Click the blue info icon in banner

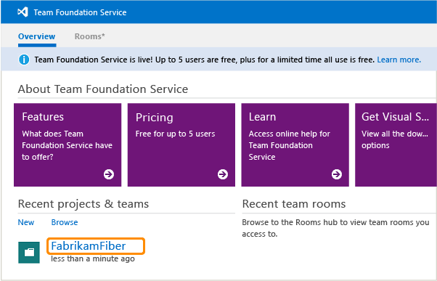coord(24,60)
